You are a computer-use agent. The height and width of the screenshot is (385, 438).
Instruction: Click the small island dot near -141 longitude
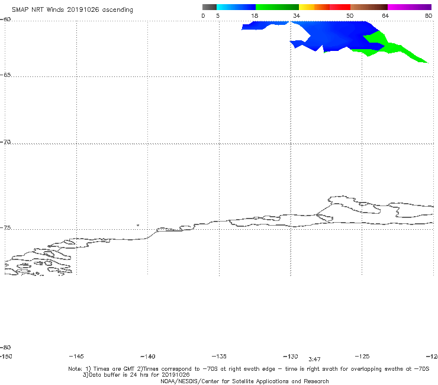138,225
